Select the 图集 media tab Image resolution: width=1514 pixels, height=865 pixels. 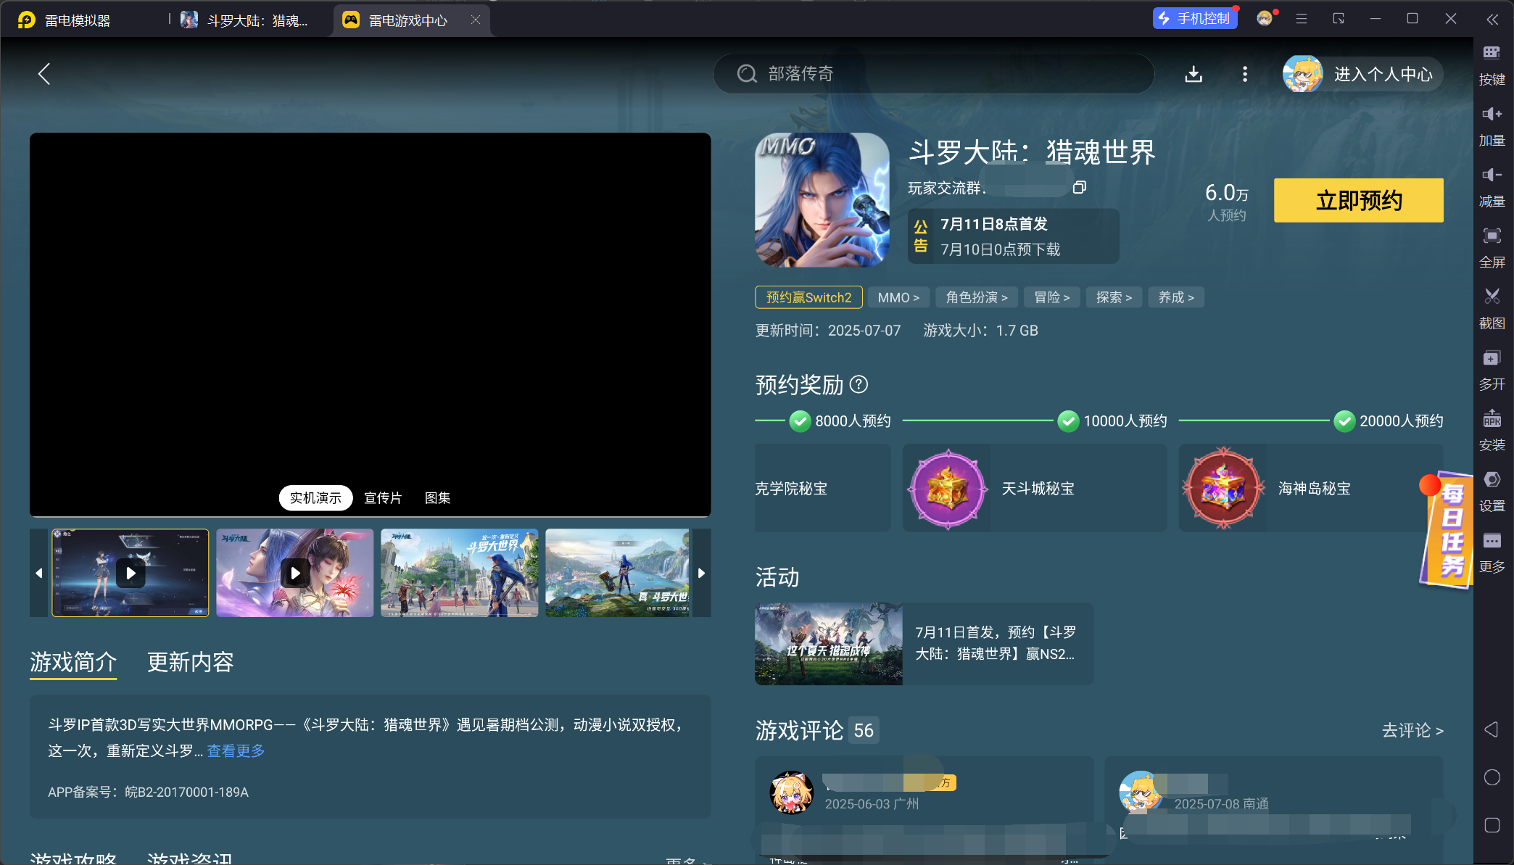(438, 498)
